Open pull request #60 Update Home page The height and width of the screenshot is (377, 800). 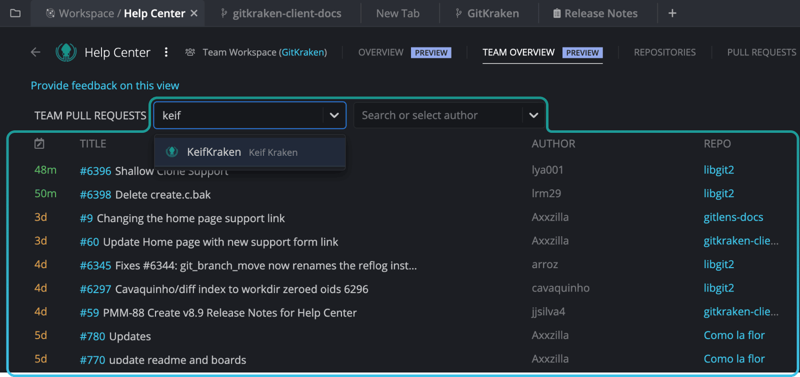click(209, 242)
